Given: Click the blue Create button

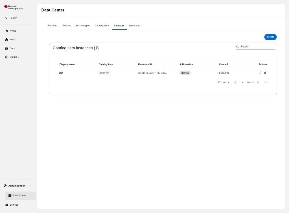Looking at the screenshot, I should click(270, 37).
